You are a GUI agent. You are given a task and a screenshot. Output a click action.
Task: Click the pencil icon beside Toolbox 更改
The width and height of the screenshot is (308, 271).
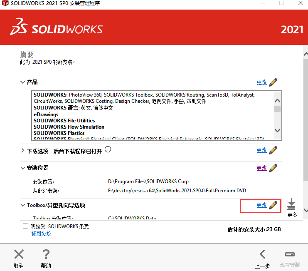tap(273, 205)
